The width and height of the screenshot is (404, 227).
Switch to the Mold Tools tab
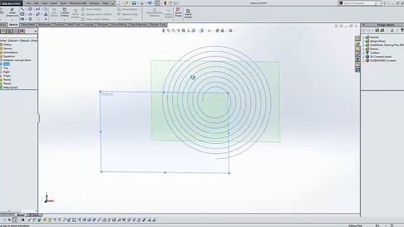74,25
